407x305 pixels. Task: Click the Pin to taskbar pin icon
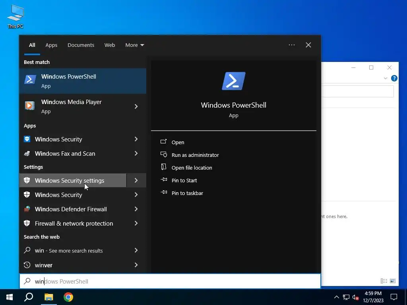point(163,192)
